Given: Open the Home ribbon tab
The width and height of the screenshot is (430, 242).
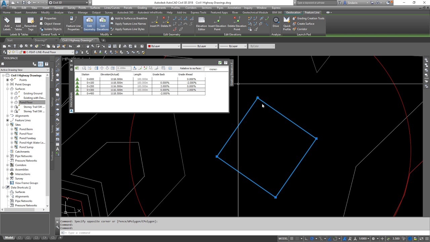Looking at the screenshot, I should [6, 12].
